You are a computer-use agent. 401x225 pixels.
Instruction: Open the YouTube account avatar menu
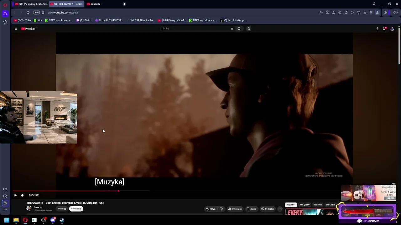(x=392, y=29)
